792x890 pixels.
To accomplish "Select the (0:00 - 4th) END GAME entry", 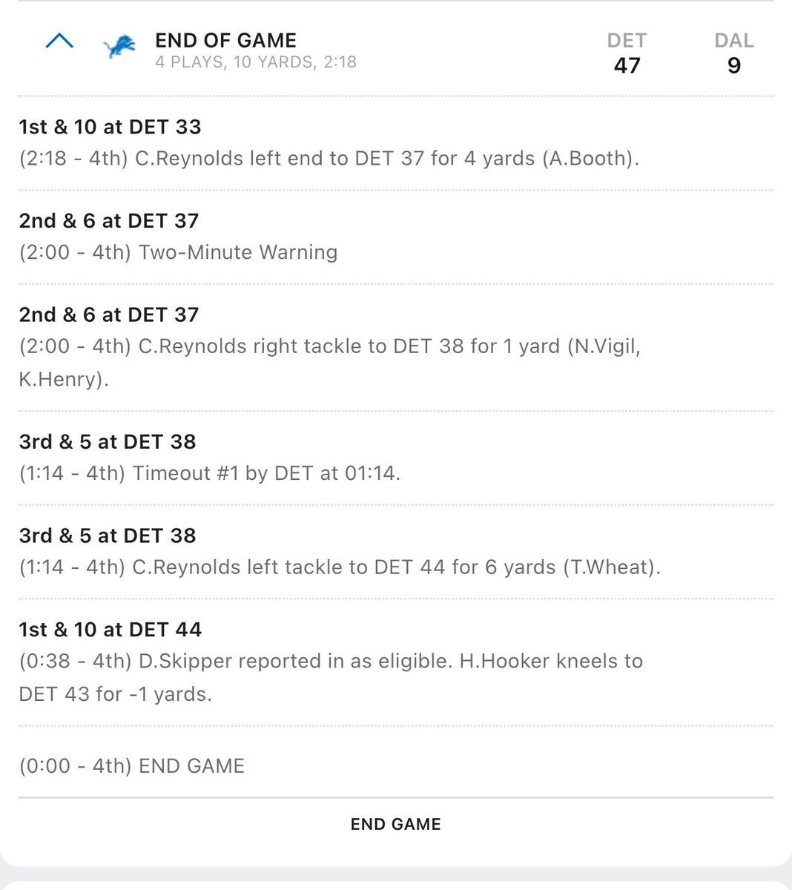I will [132, 765].
